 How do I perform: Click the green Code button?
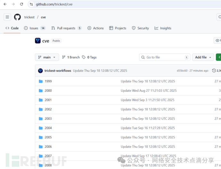coord(218,57)
